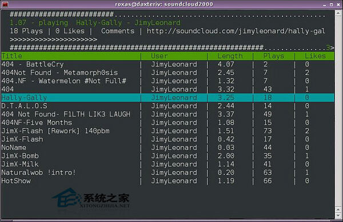Select the NoName track
The image size is (343, 222).
pyautogui.click(x=167, y=148)
